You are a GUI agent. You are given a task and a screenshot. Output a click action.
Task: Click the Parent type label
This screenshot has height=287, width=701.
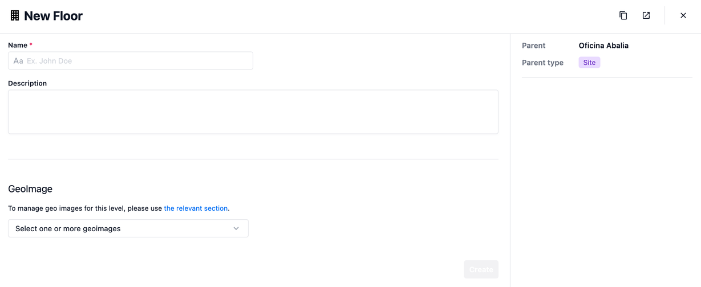[542, 63]
